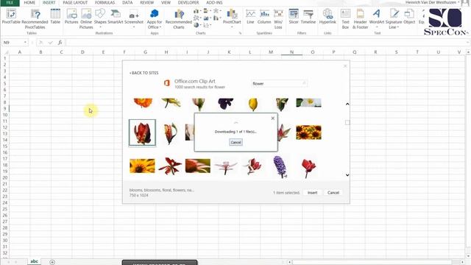471x265 pixels.
Task: Click the Insert Function fx icon
Action: [x=60, y=43]
